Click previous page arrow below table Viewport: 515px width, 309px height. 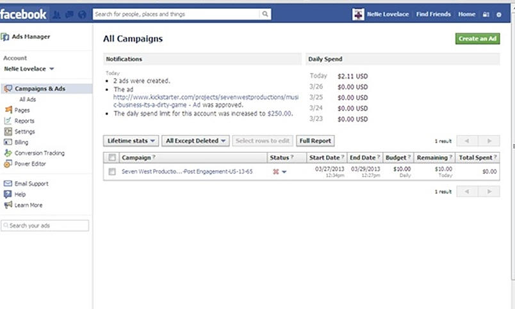(467, 191)
